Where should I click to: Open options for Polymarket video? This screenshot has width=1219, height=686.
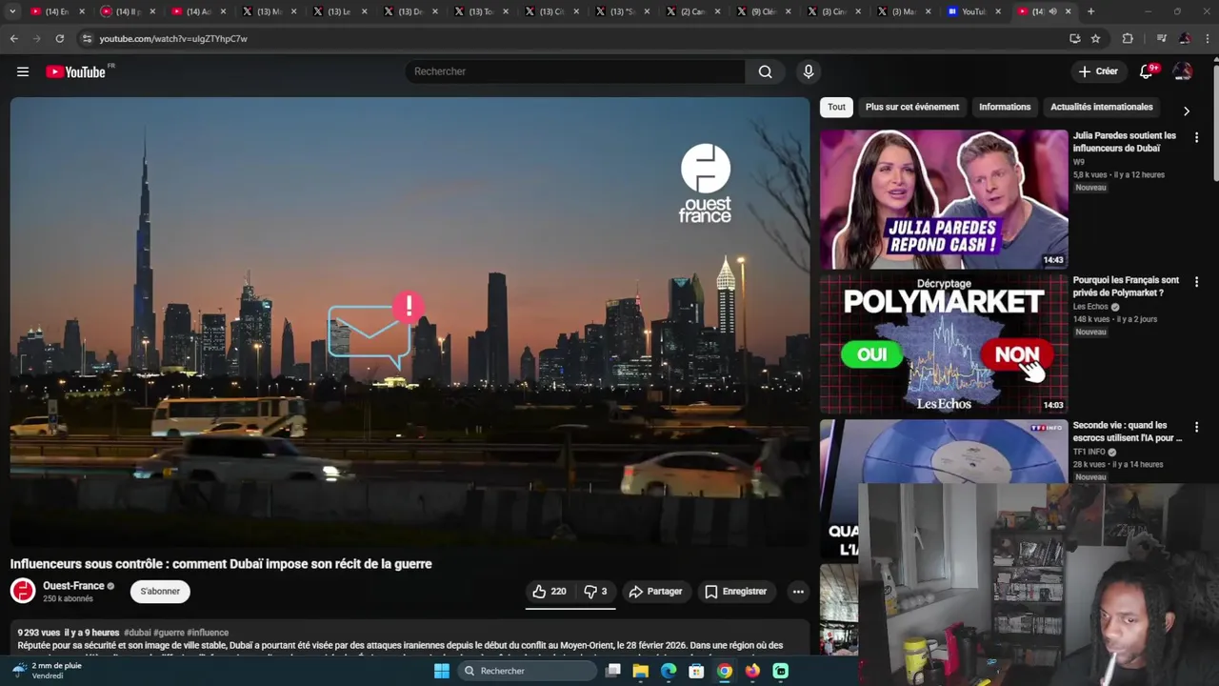(x=1196, y=282)
